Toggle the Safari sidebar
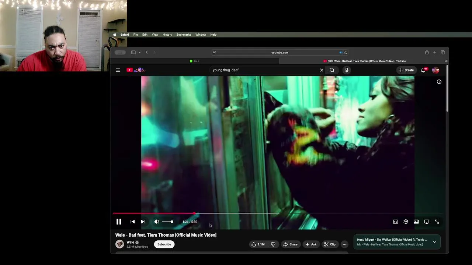472x265 pixels. 133,52
